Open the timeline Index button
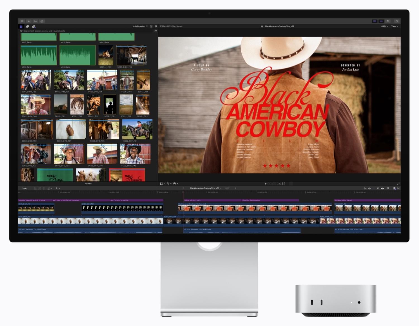 point(25,188)
